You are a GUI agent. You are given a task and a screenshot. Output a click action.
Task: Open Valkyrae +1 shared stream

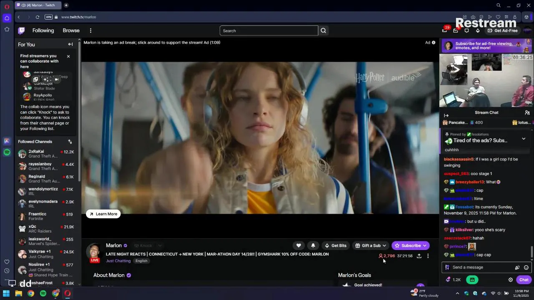(x=46, y=254)
